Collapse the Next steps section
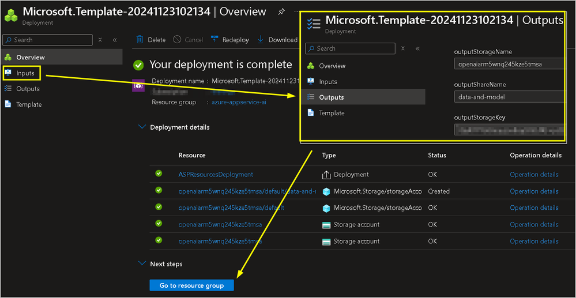576x298 pixels. pos(141,264)
